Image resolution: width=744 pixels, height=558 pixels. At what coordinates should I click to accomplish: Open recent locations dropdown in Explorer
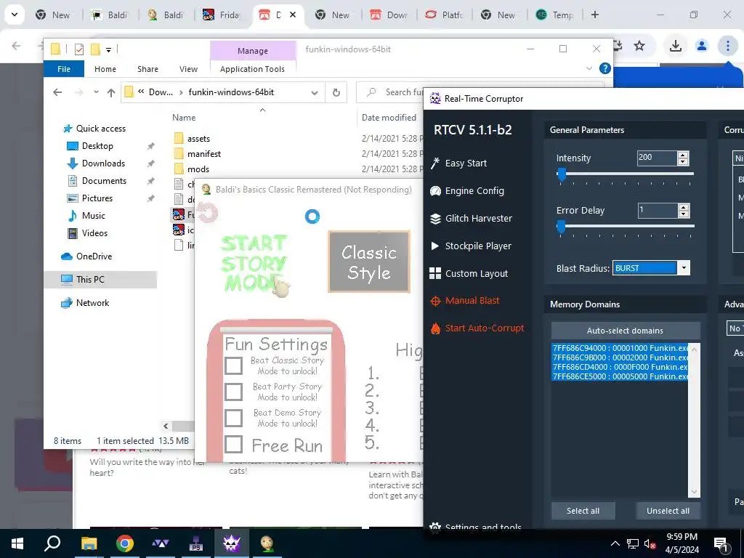[97, 92]
